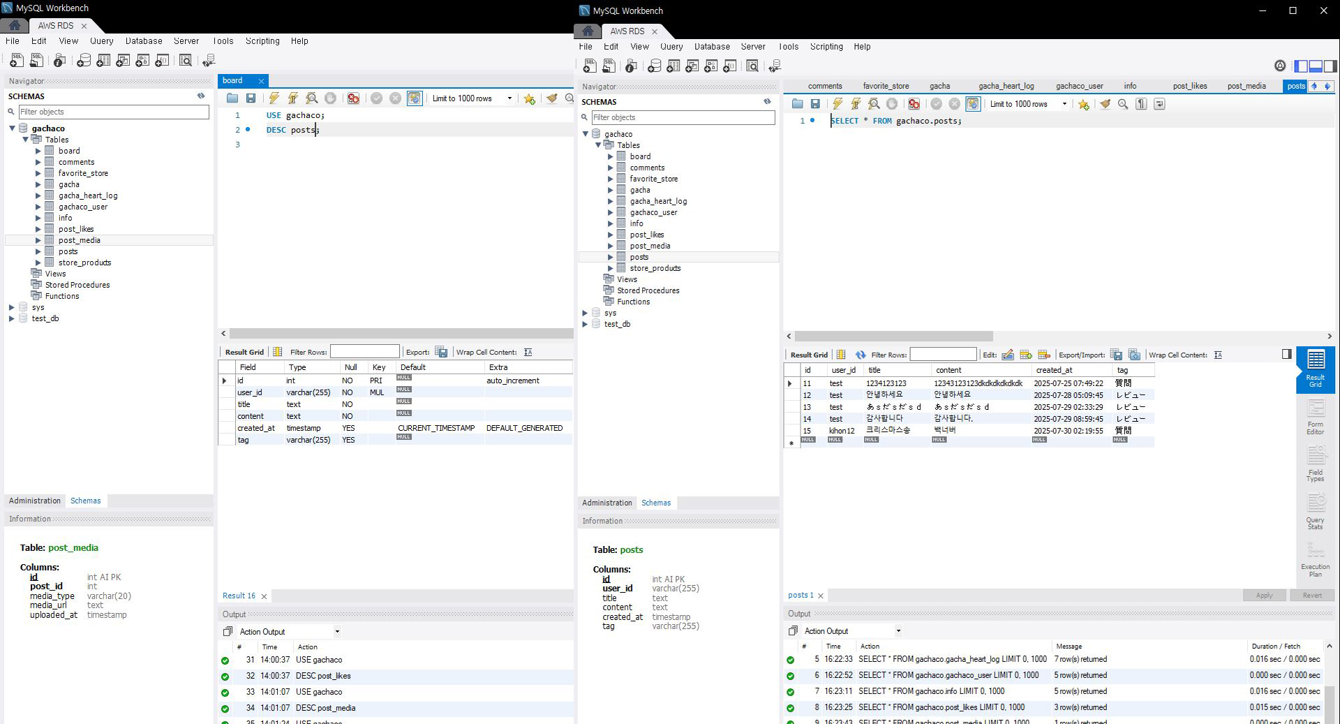1340x724 pixels.
Task: Click Create new table icon in left main toolbar
Action: tap(103, 61)
